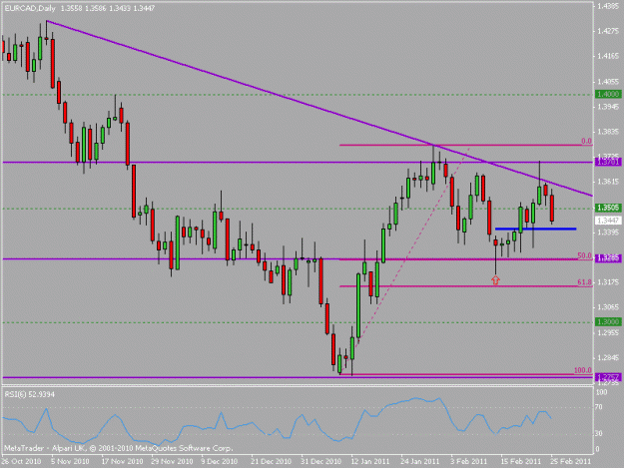Click the 1.4385 price axis value
Image resolution: width=624 pixels, height=468 pixels.
click(x=608, y=6)
